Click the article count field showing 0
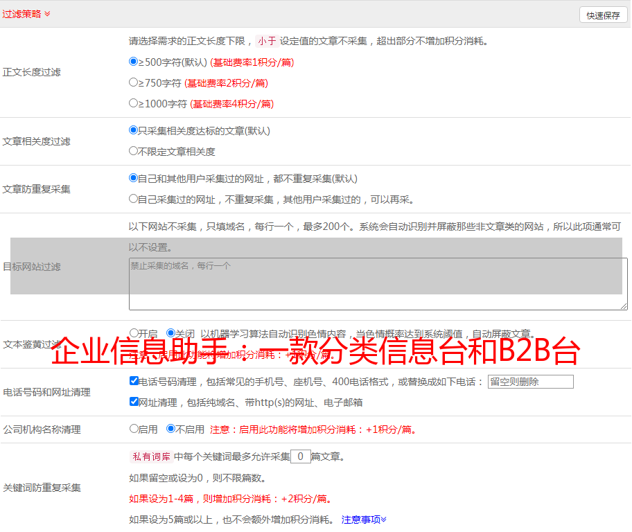The width and height of the screenshot is (632, 532). (301, 456)
